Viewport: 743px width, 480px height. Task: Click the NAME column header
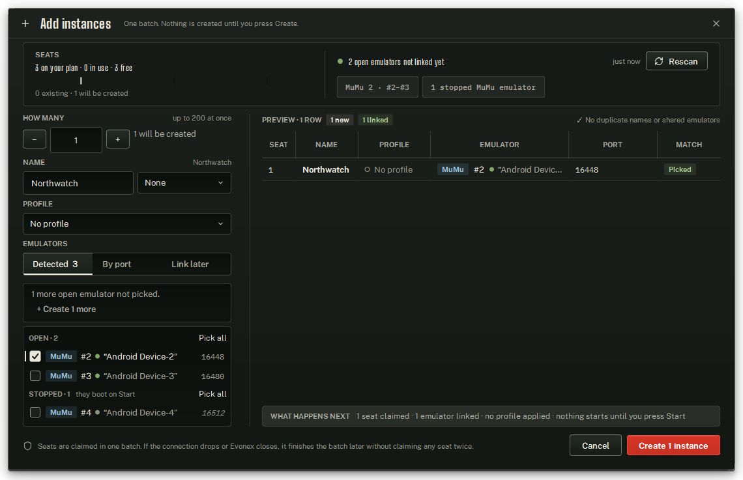pos(327,145)
